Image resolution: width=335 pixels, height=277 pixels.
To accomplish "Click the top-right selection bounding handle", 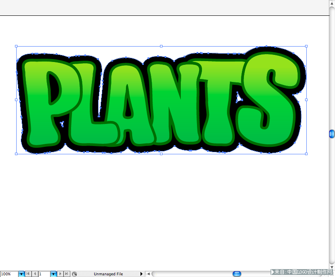I will point(306,46).
